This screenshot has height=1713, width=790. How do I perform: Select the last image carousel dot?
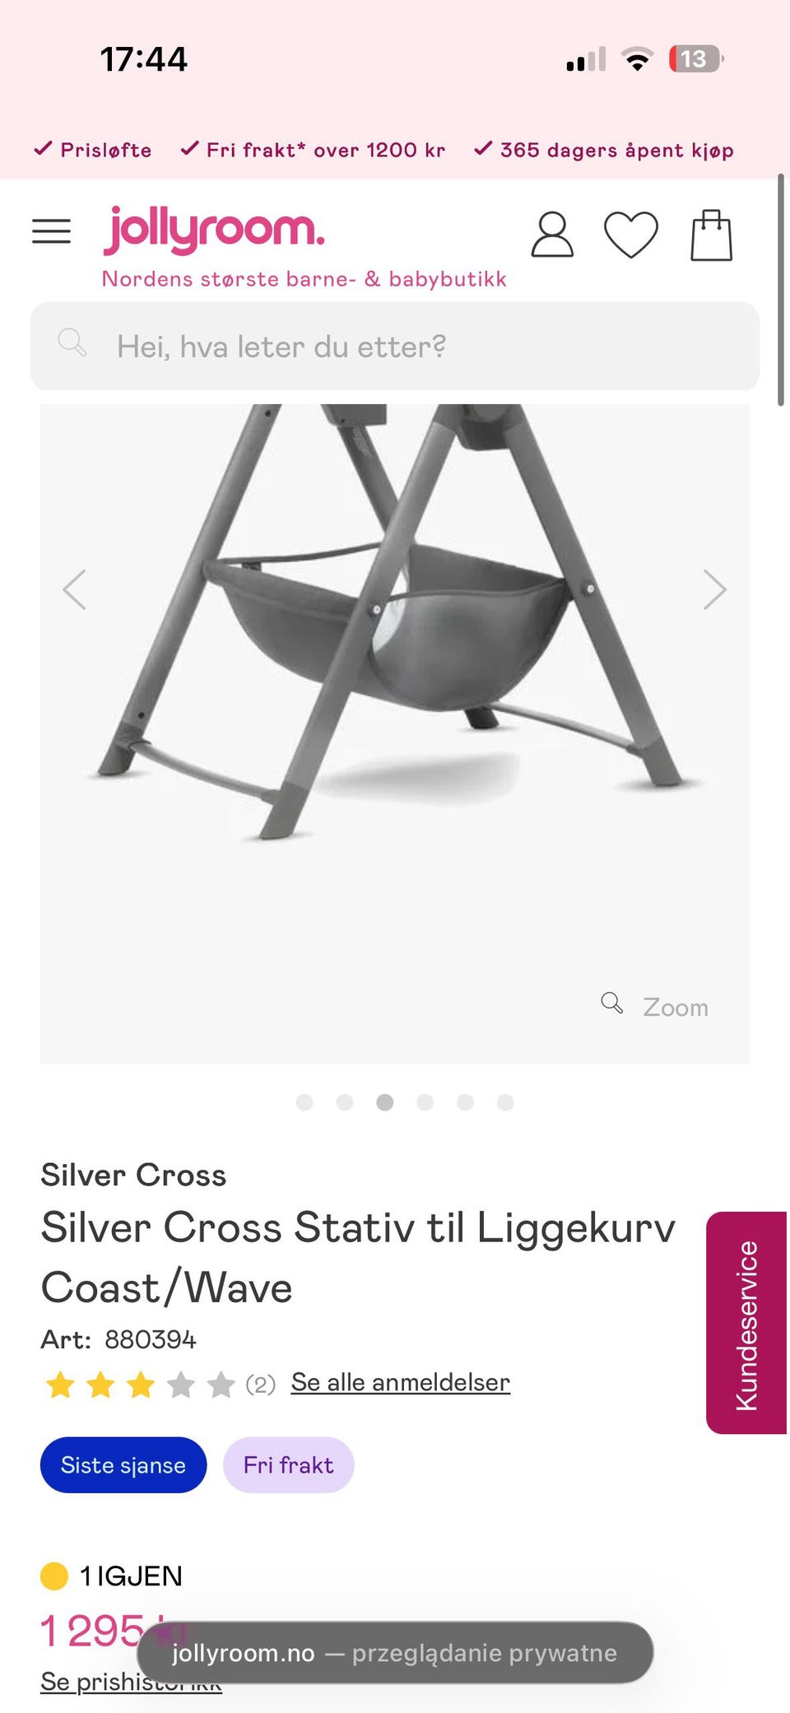tap(505, 1102)
